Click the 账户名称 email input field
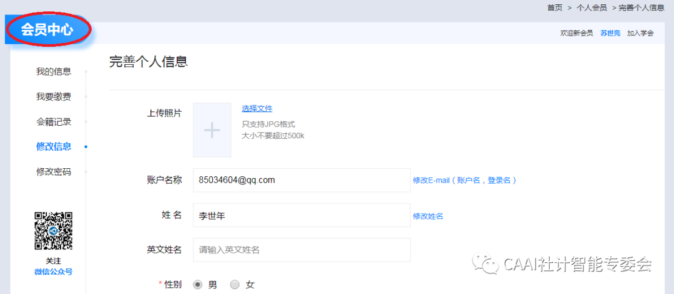Image resolution: width=674 pixels, height=294 pixels. (x=301, y=180)
